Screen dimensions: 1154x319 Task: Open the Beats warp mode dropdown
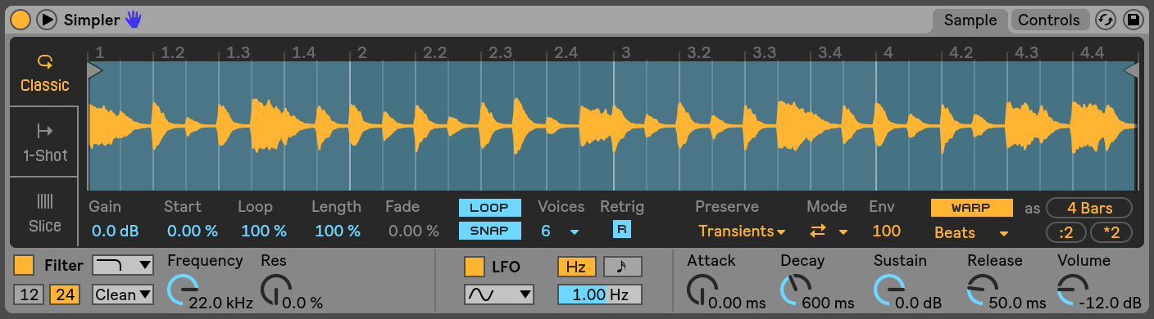971,232
